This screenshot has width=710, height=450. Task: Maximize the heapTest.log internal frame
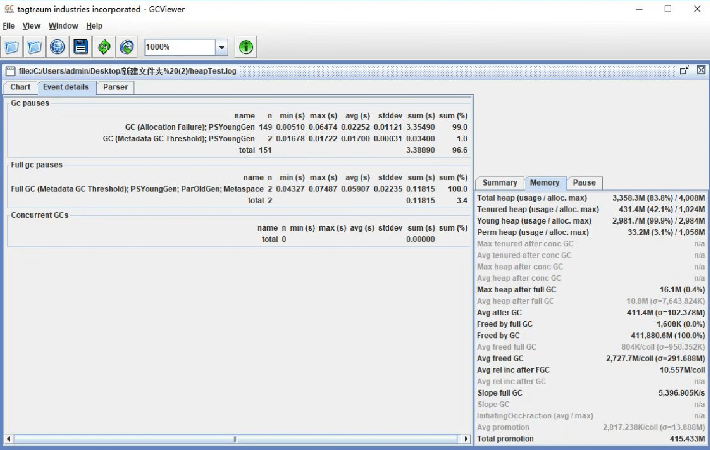tap(684, 70)
